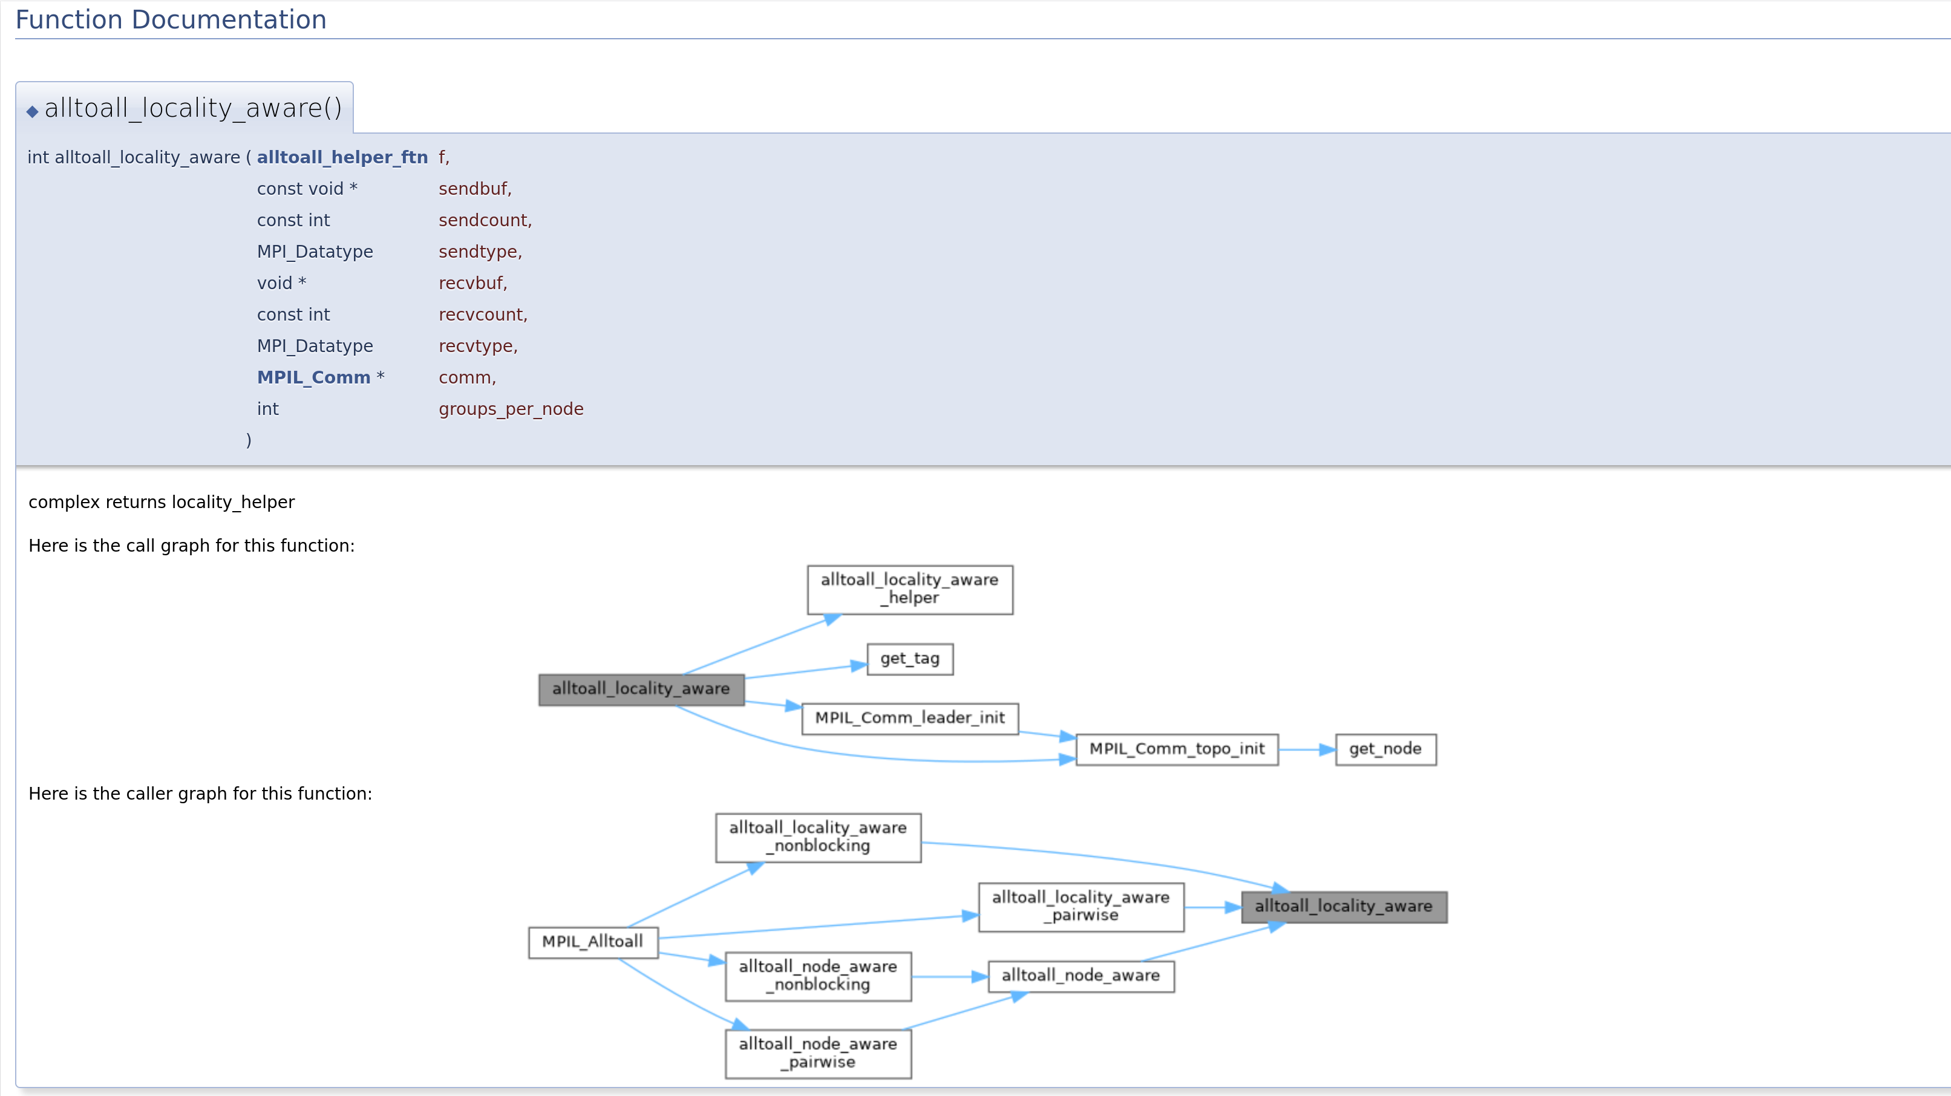Click the MPIL_Comm_leader_init graph node
Image resolution: width=1951 pixels, height=1096 pixels.
(910, 718)
